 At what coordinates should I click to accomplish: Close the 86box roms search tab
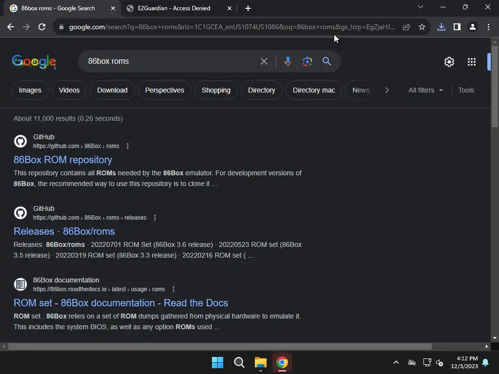113,8
